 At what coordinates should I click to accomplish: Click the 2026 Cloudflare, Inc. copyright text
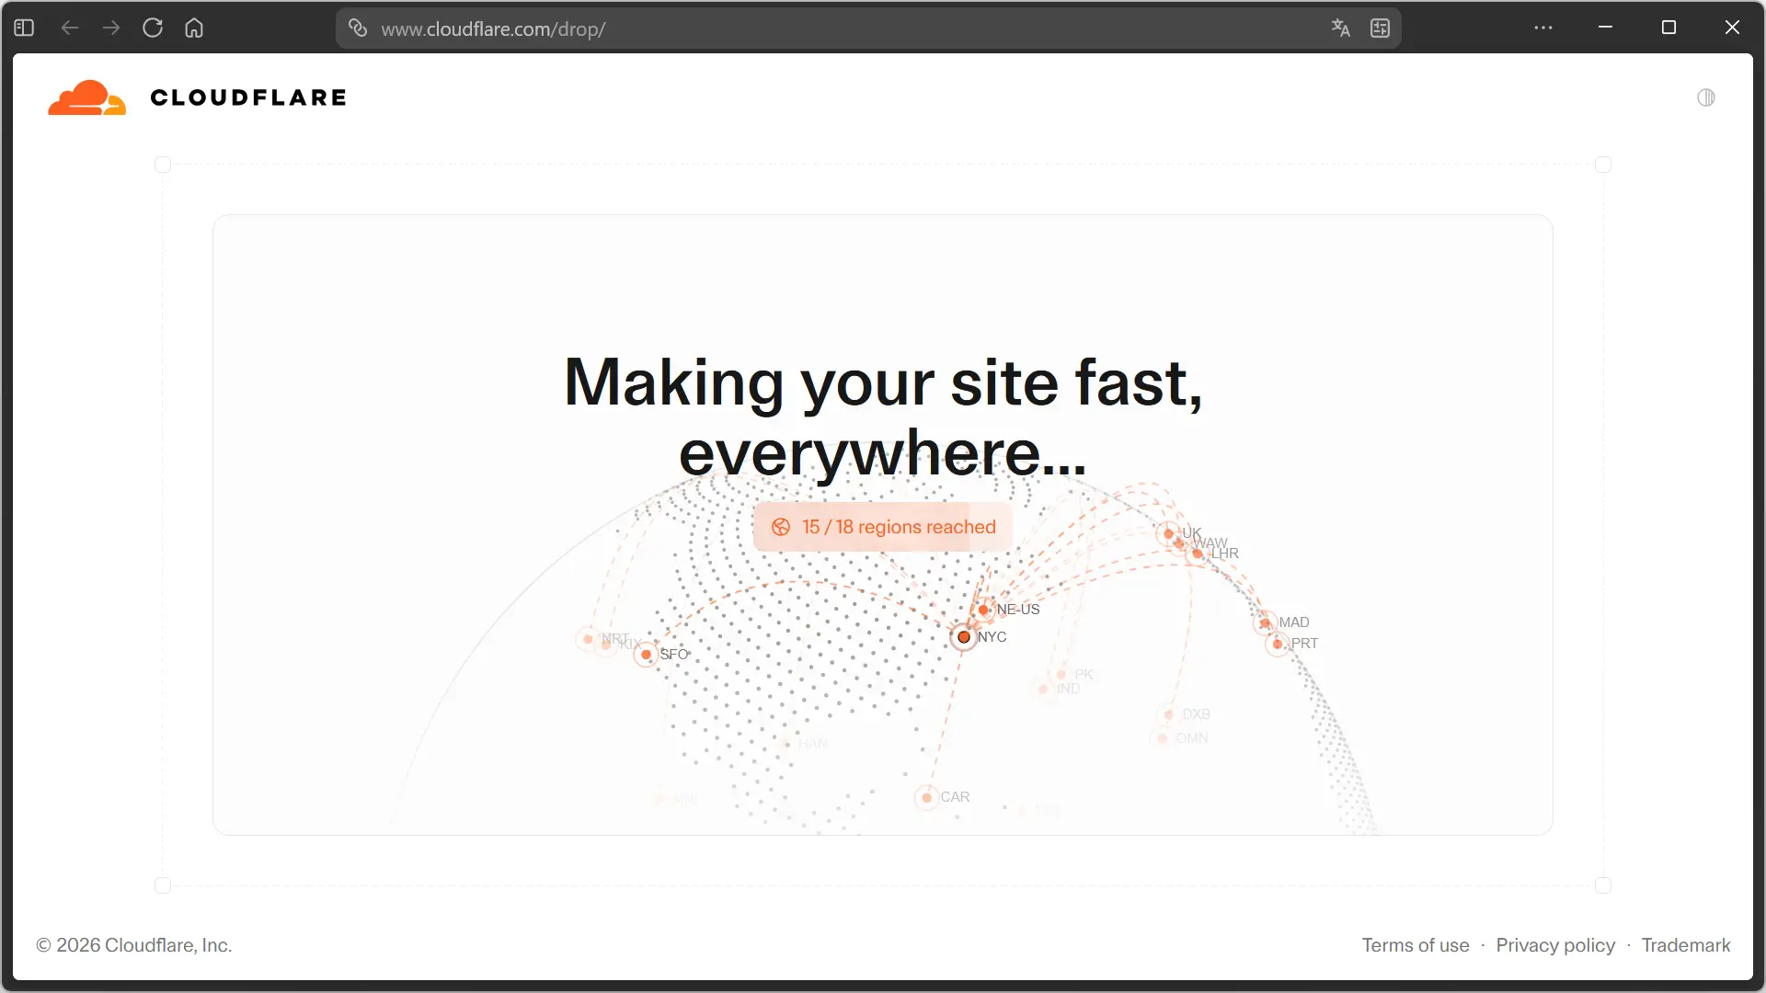(x=134, y=945)
